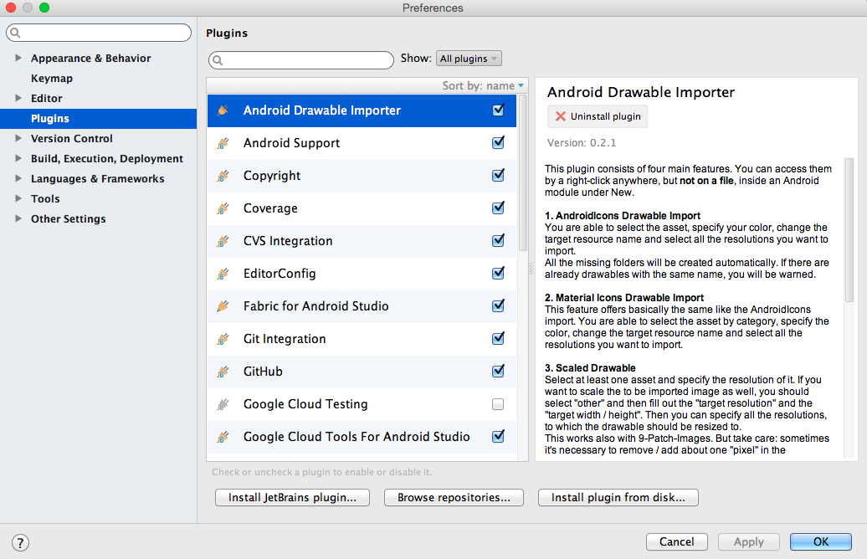
Task: Click the Android Drawable Importer plugin icon
Action: pos(223,110)
